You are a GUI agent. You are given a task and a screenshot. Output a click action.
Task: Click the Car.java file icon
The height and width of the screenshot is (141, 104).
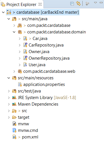pos(25,39)
